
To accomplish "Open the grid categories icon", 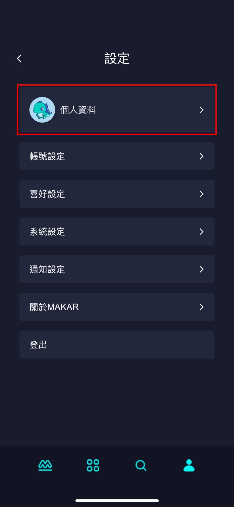I will pos(93,465).
